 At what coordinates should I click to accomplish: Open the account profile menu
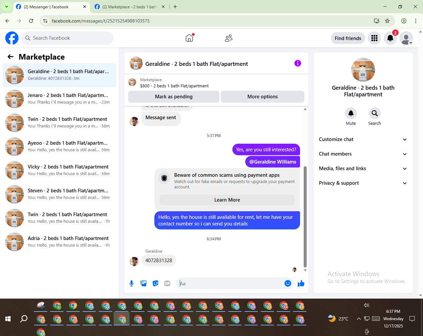coord(406,38)
